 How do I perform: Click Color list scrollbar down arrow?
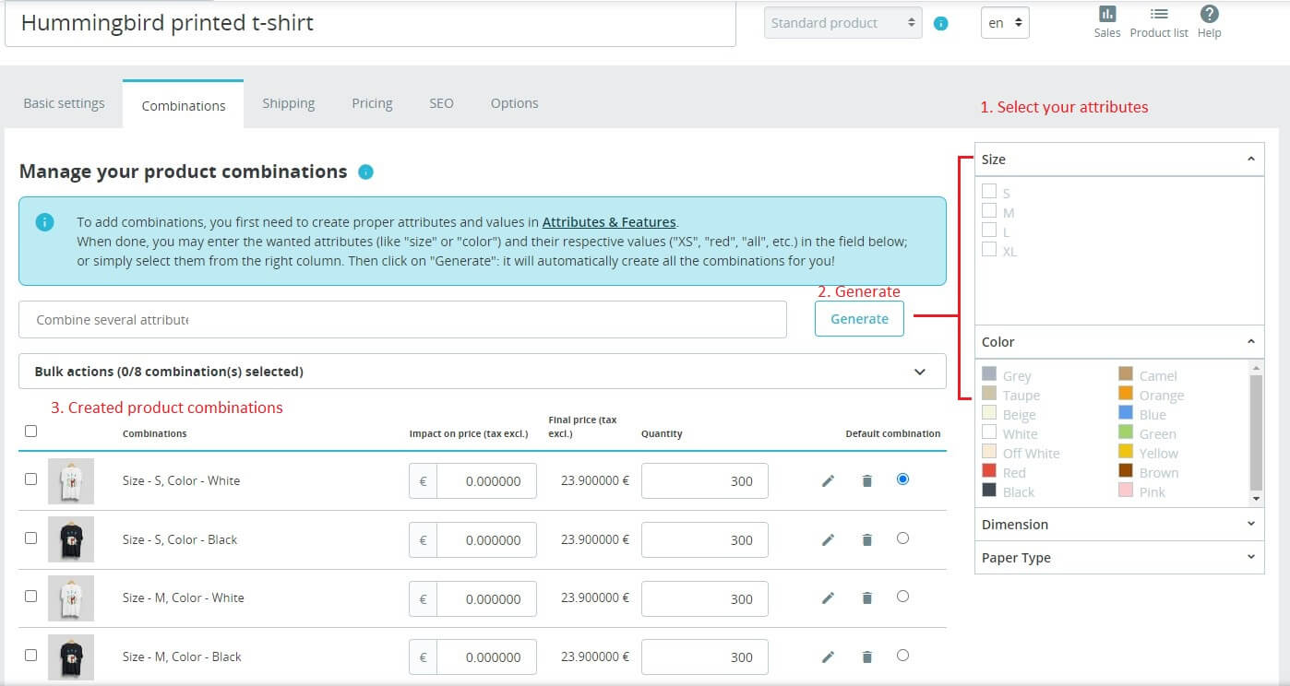(1257, 499)
